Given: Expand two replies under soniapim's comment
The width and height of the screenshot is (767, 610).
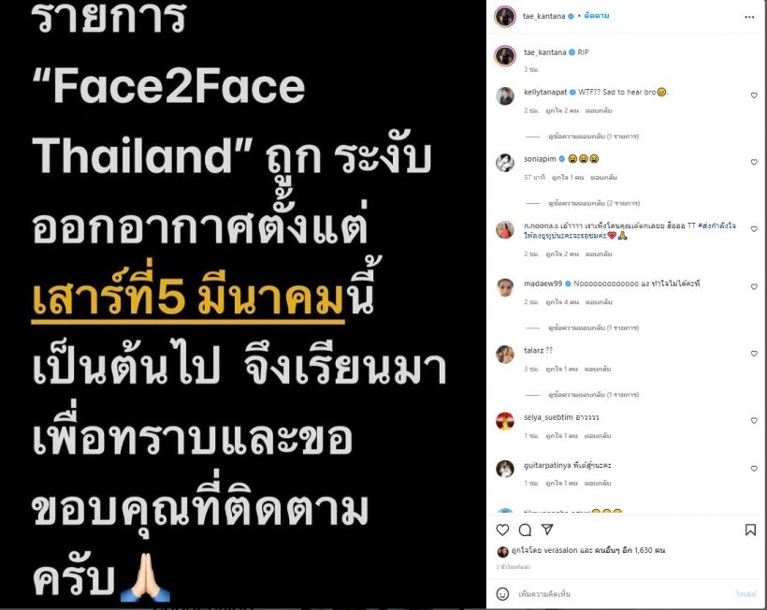Looking at the screenshot, I should coord(594,203).
